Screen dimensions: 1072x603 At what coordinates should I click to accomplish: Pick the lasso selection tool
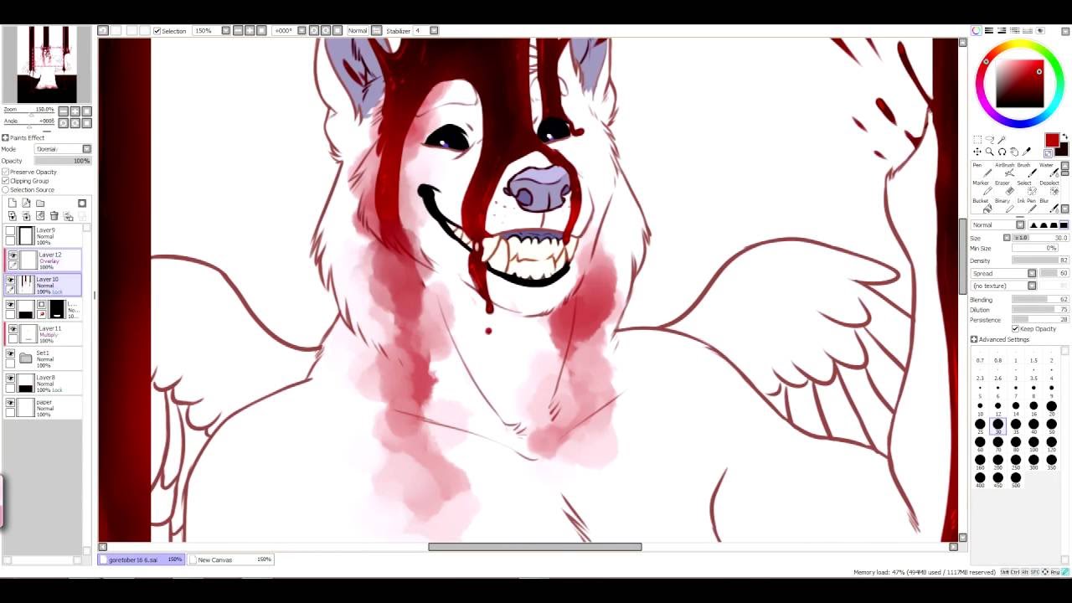pos(989,140)
